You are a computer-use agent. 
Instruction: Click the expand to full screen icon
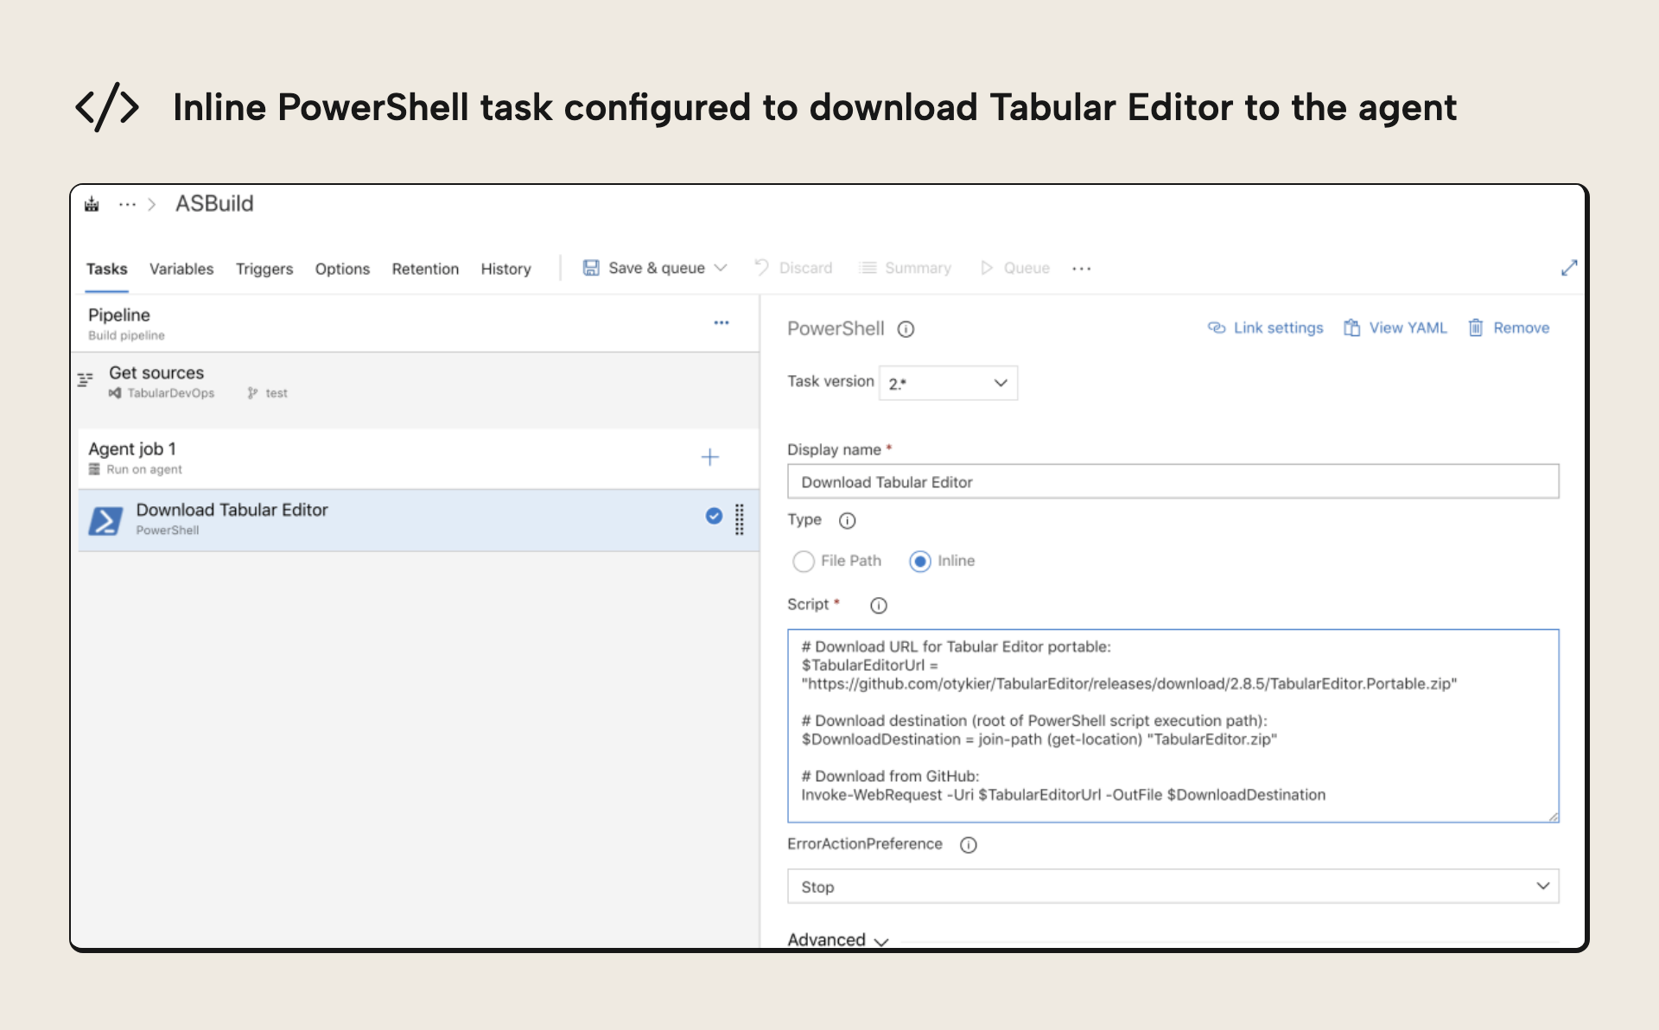click(1569, 268)
